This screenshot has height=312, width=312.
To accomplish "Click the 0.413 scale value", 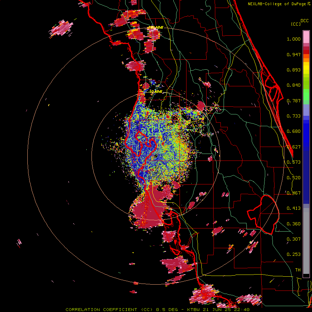I will click(294, 208).
